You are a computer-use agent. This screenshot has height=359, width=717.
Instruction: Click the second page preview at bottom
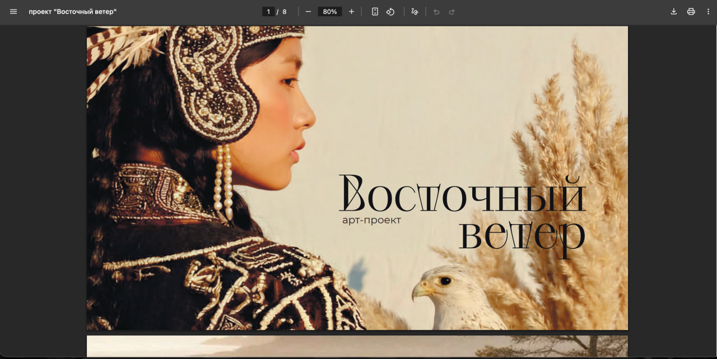pos(357,346)
